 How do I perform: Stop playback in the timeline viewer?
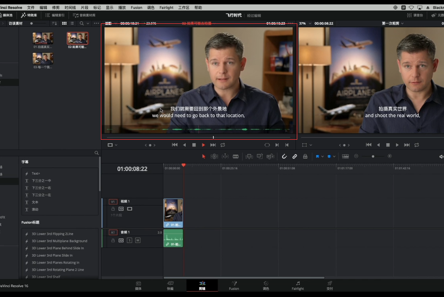388,145
